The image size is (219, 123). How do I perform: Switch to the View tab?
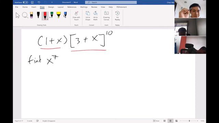103,7
